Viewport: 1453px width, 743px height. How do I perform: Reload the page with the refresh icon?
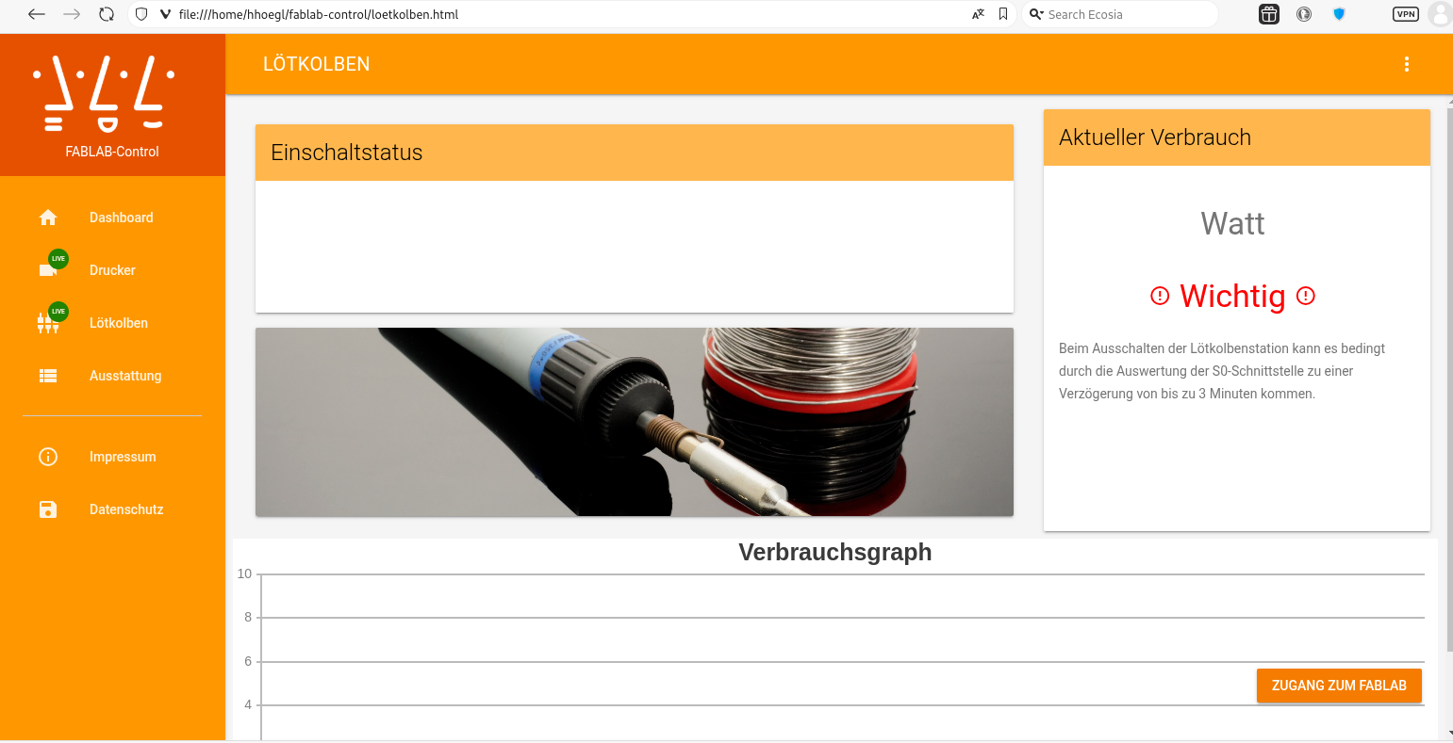pyautogui.click(x=107, y=14)
